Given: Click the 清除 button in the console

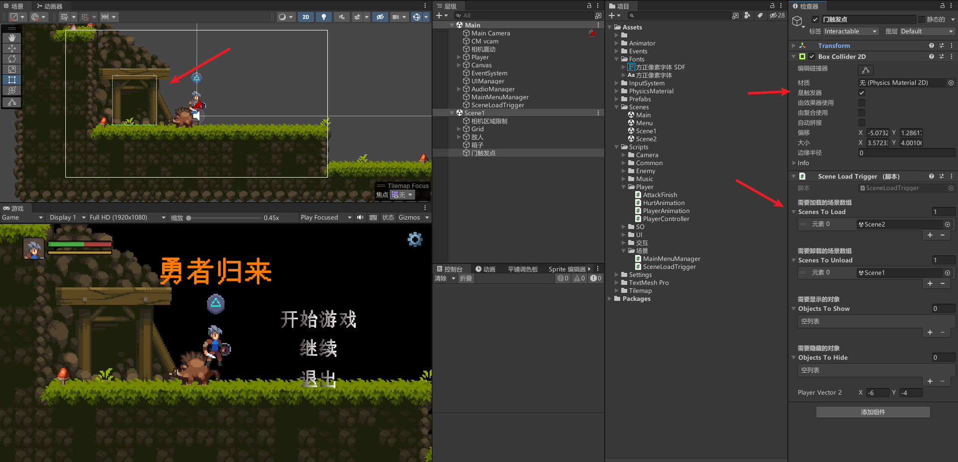Looking at the screenshot, I should click(441, 278).
